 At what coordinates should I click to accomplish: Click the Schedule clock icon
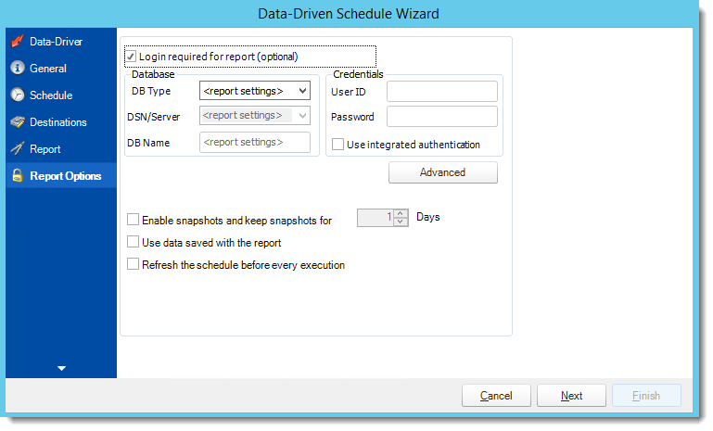[18, 95]
